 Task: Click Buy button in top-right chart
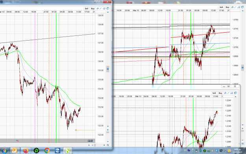(228, 7)
